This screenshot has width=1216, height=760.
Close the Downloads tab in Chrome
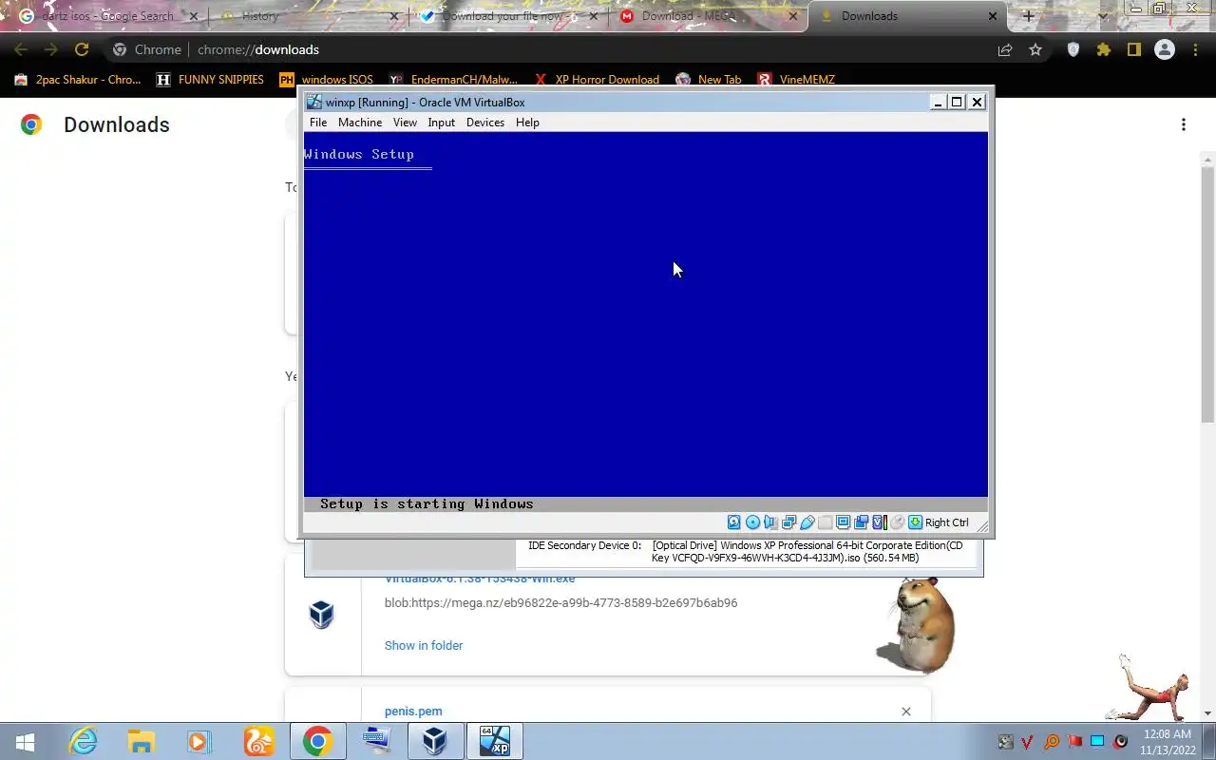pos(993,16)
